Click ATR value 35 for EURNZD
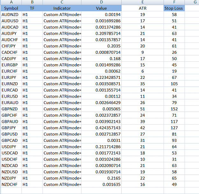This screenshot has width=199, height=194. [143, 84]
